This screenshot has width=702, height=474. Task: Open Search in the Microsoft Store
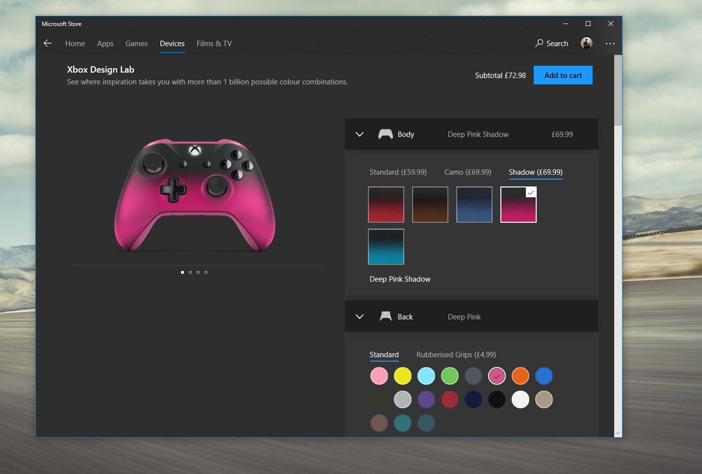[x=551, y=43]
